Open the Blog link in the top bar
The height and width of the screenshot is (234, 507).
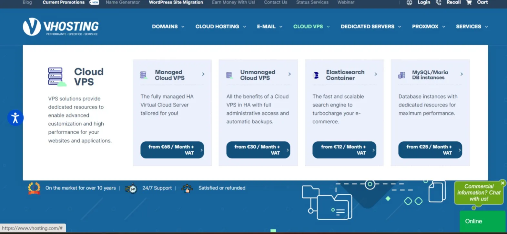point(27,2)
